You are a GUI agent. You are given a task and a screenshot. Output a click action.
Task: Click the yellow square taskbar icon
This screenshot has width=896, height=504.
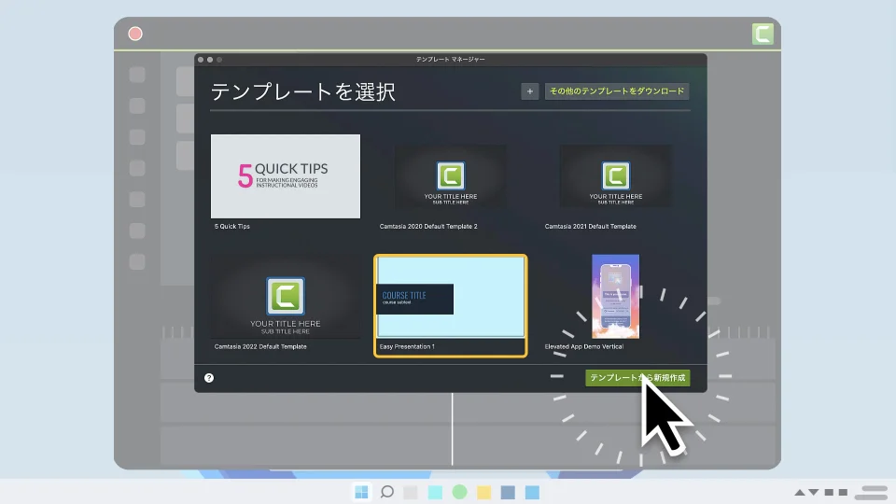(x=484, y=492)
